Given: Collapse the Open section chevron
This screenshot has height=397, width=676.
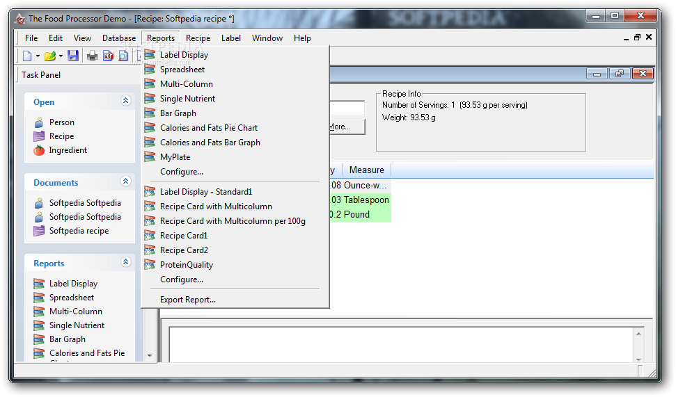Looking at the screenshot, I should [126, 101].
